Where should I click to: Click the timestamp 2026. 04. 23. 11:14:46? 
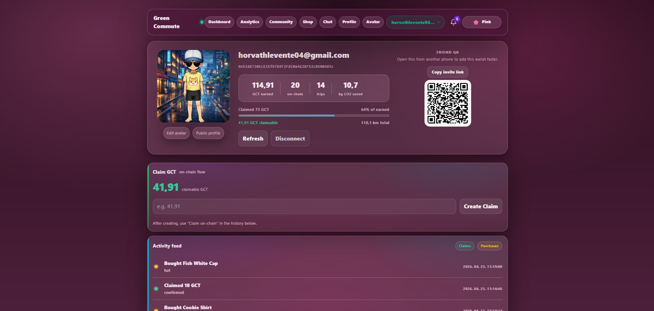483,289
